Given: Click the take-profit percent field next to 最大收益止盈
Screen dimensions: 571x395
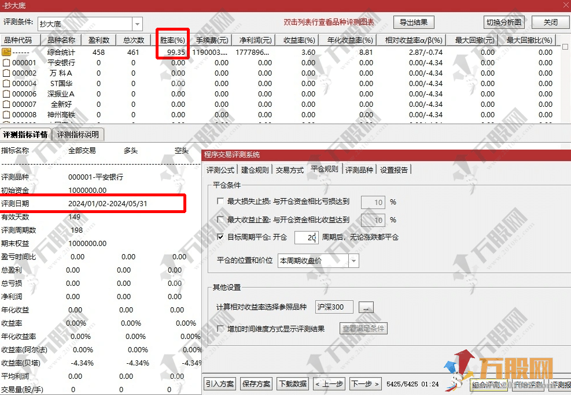Looking at the screenshot, I should [373, 220].
